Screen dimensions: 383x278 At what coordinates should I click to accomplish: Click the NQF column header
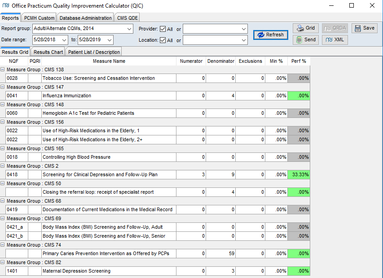(14, 61)
